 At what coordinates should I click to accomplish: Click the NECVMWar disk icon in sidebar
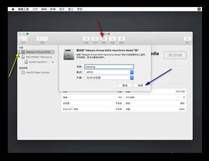[23, 57]
